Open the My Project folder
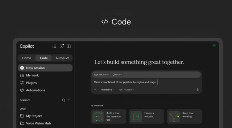This screenshot has width=232, height=128. 45,116
